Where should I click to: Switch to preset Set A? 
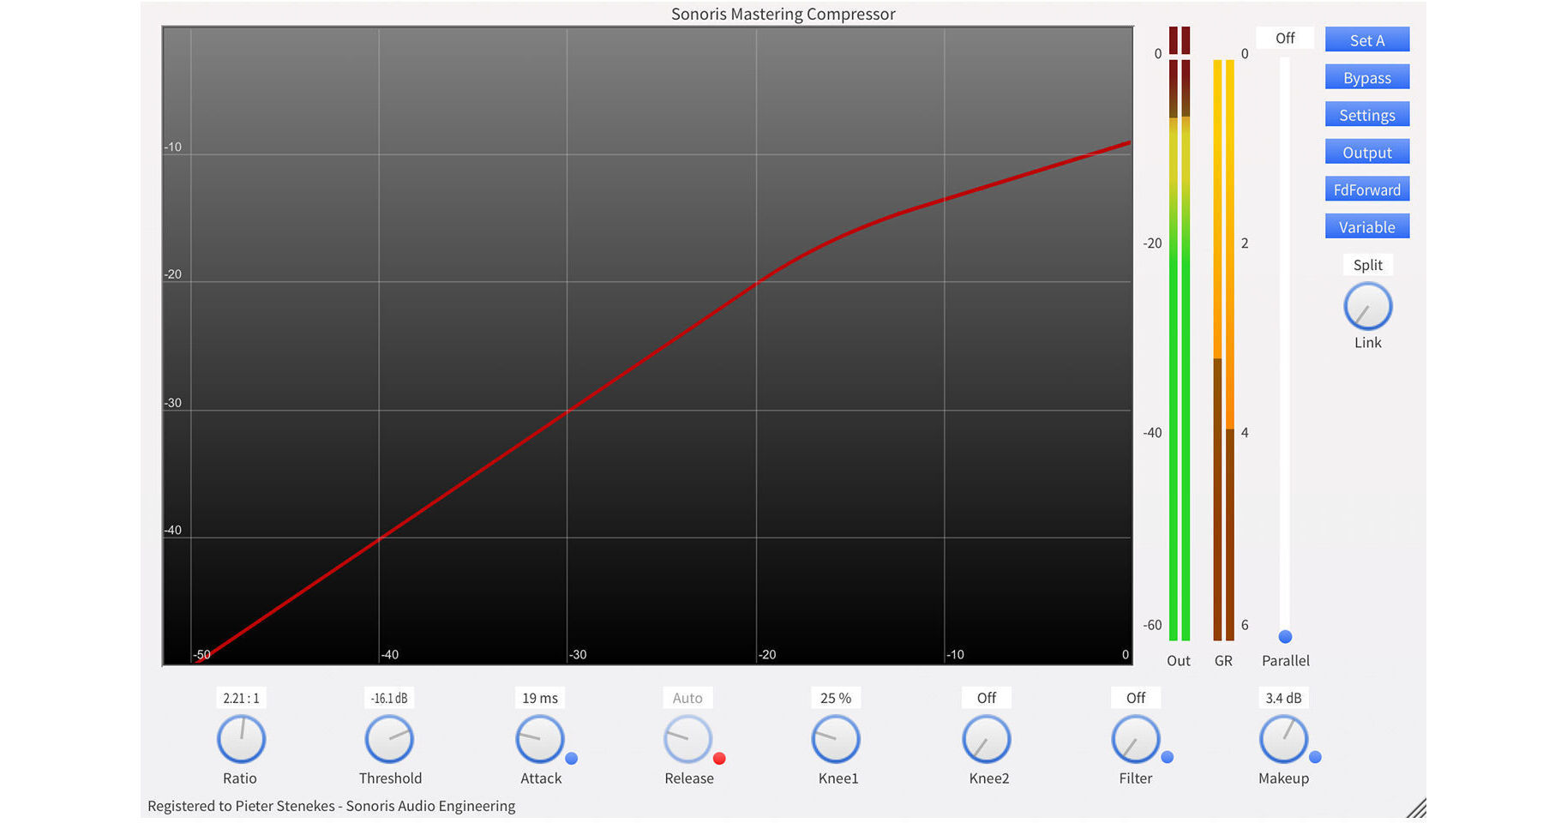click(1366, 39)
